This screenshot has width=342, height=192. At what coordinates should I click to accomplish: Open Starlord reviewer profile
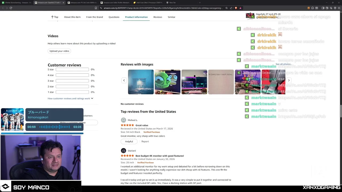tap(129, 151)
